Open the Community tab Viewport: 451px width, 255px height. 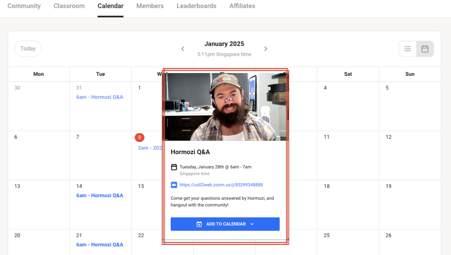point(24,6)
